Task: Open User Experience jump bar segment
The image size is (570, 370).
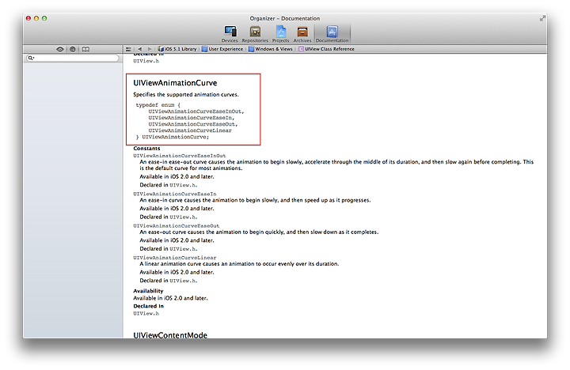Action: pyautogui.click(x=222, y=49)
